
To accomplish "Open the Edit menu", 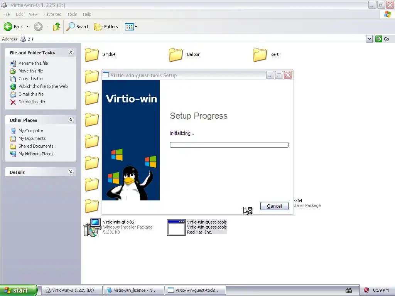I will pyautogui.click(x=19, y=14).
